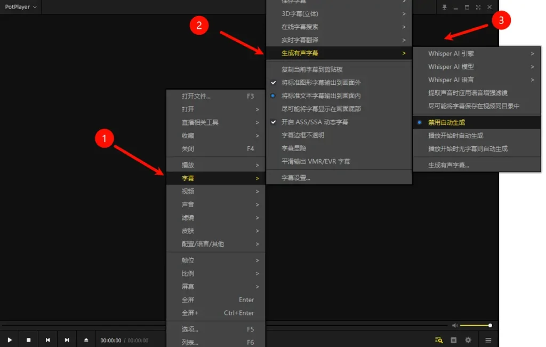The height and width of the screenshot is (347, 546).
Task: Adjust the yellow volume slider
Action: pyautogui.click(x=476, y=325)
